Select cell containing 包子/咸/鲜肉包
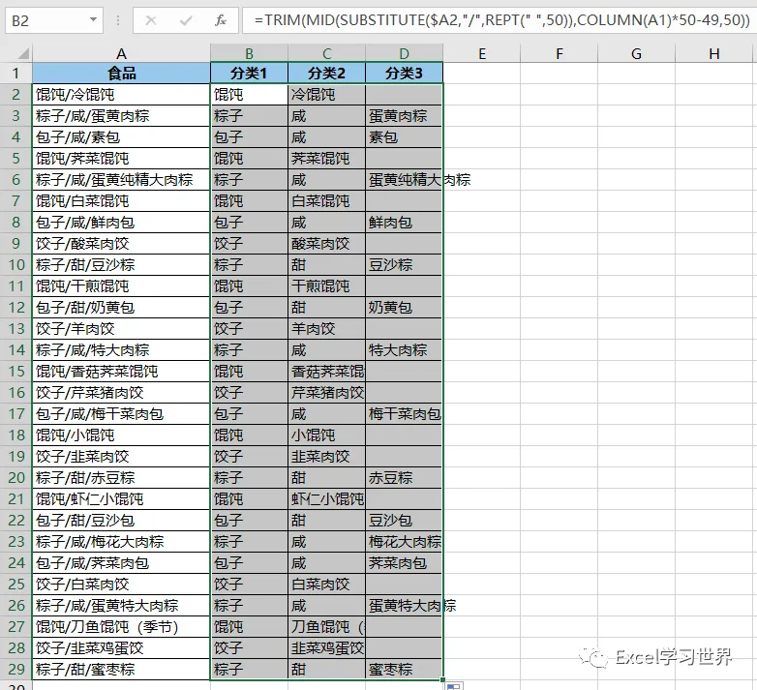Viewport: 757px width, 690px height. (121, 223)
